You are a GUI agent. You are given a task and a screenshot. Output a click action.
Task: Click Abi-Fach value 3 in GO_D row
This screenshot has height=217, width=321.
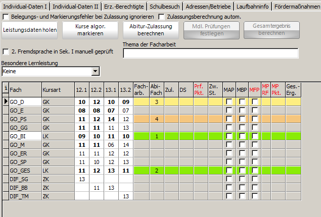157,102
